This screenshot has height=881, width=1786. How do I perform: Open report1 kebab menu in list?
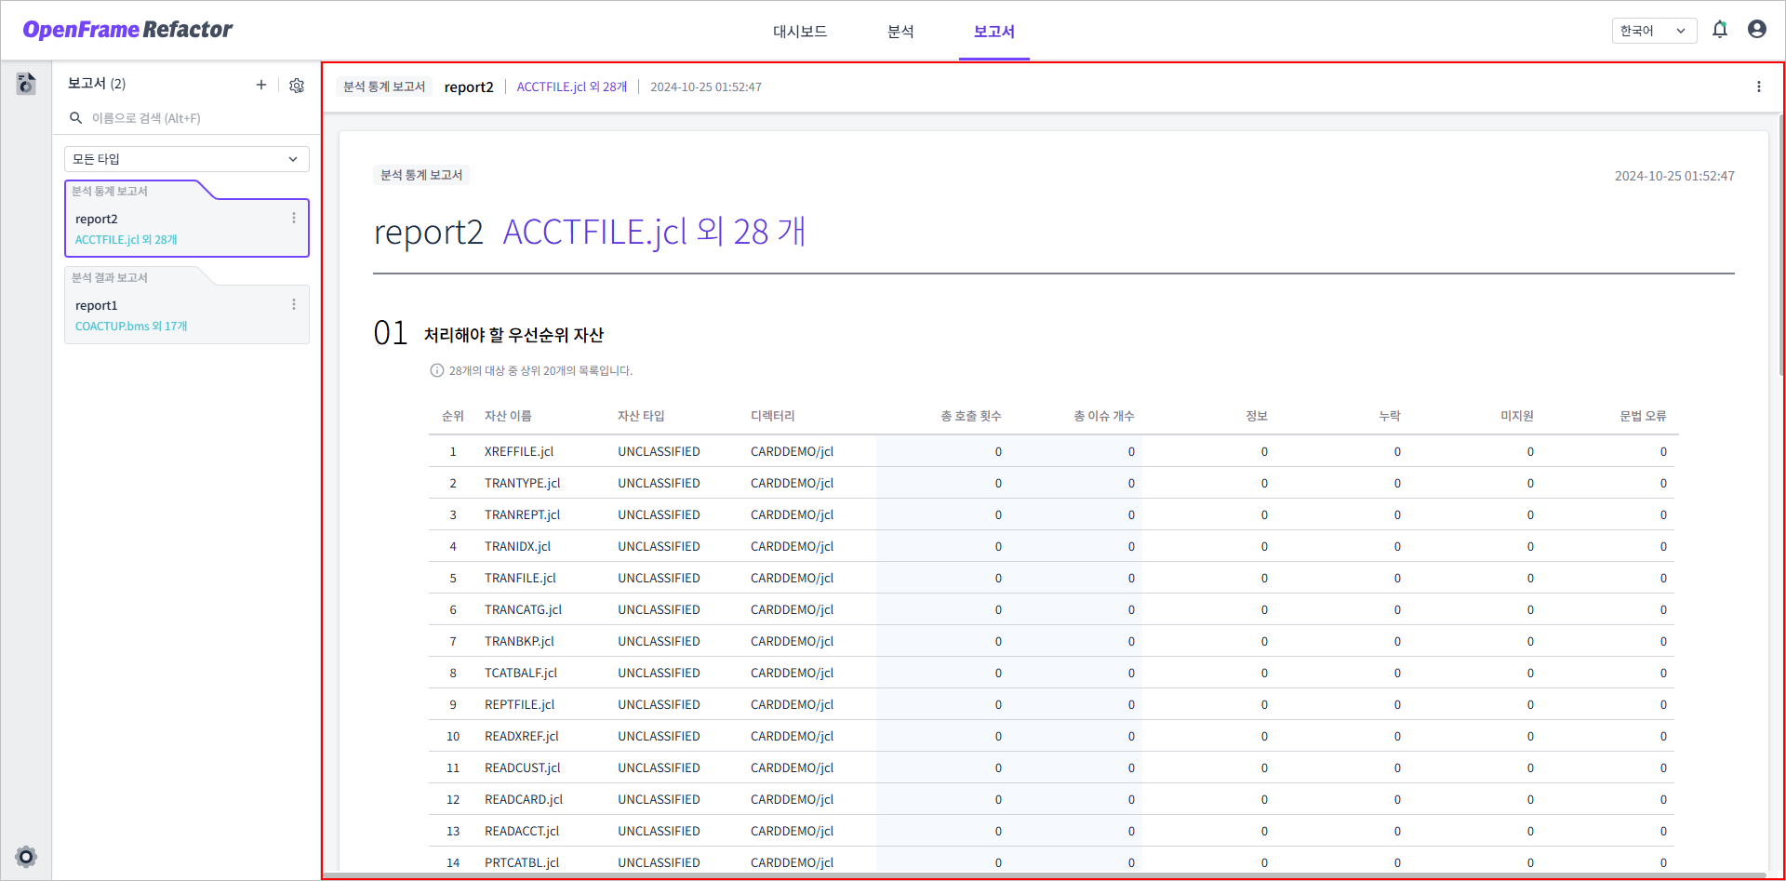(x=294, y=304)
